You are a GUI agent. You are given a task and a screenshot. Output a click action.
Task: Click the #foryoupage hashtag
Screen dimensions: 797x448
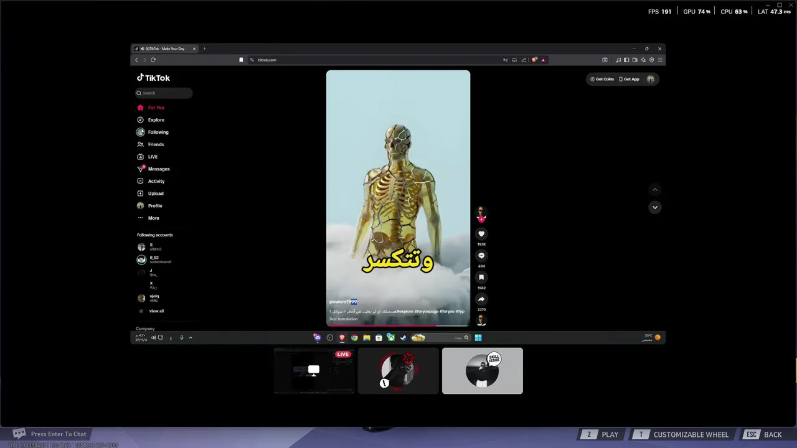(427, 311)
